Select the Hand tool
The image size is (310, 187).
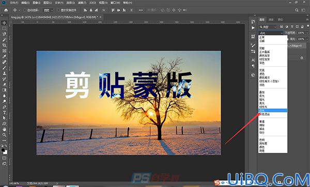(x=4, y=129)
